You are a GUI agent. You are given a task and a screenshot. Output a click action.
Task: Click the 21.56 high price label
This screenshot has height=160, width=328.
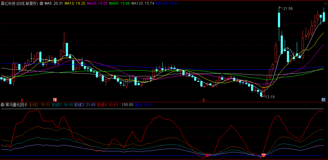(x=288, y=9)
